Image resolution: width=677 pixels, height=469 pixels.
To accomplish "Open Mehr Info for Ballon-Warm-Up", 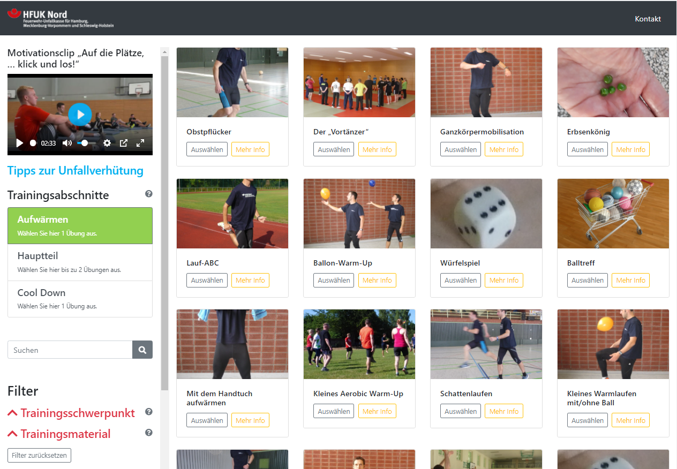I will pyautogui.click(x=377, y=280).
